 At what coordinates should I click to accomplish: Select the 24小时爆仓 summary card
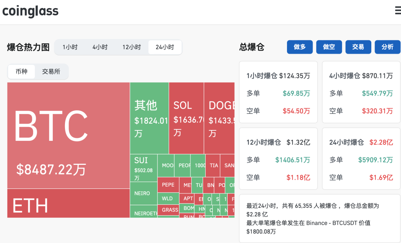coord(361,159)
